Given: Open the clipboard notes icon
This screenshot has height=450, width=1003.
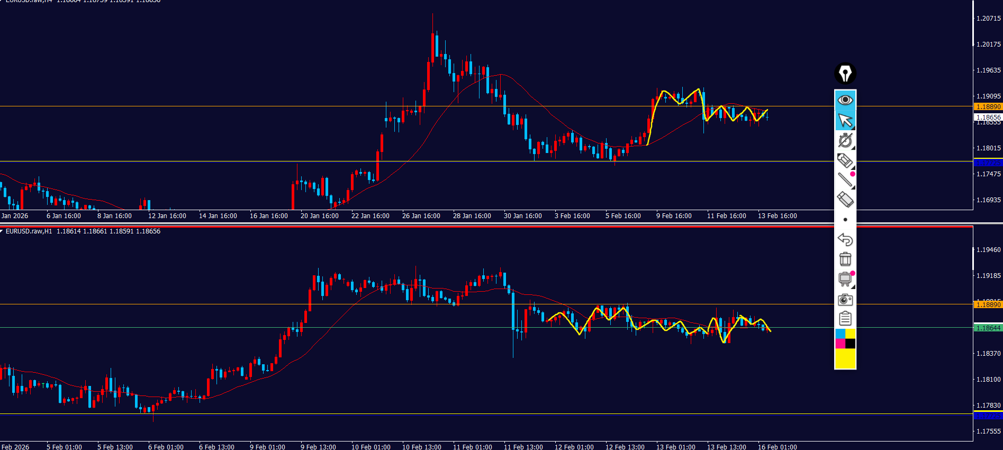Looking at the screenshot, I should pos(845,318).
